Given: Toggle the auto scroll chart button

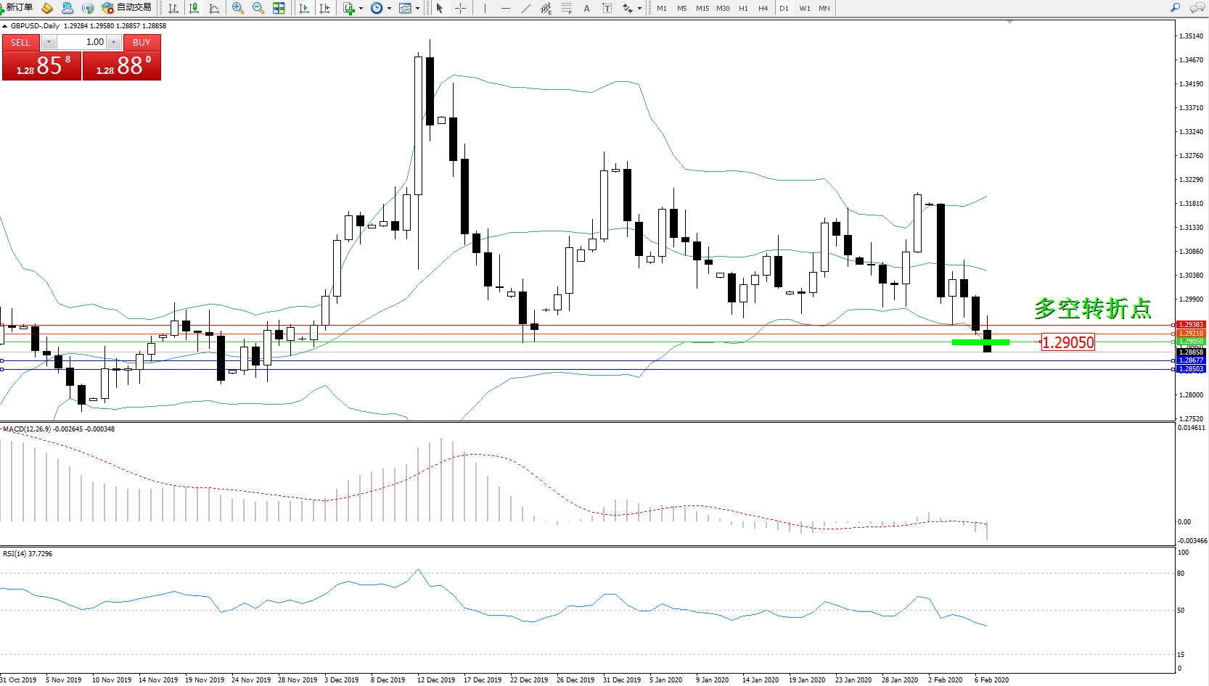Looking at the screenshot, I should point(304,8).
